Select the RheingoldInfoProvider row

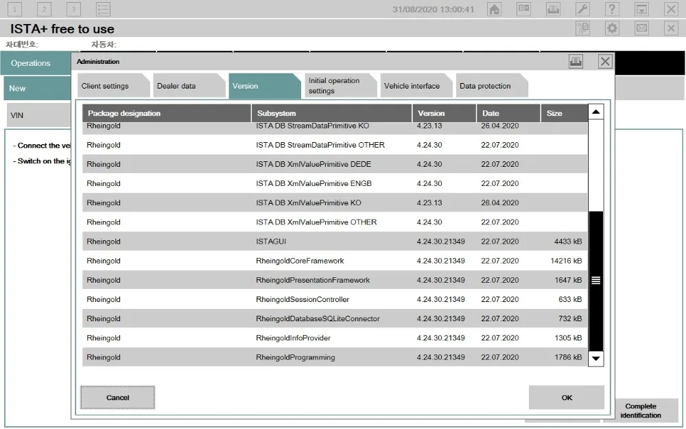pyautogui.click(x=335, y=338)
